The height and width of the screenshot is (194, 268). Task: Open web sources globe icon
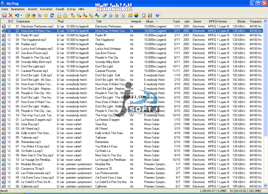point(136,15)
